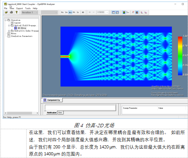The height and width of the screenshot is (158, 188).
Task: Select Notes in the project tree
Action: click(13, 33)
